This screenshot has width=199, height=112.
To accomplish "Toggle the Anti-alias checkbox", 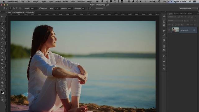I will pos(40,8).
